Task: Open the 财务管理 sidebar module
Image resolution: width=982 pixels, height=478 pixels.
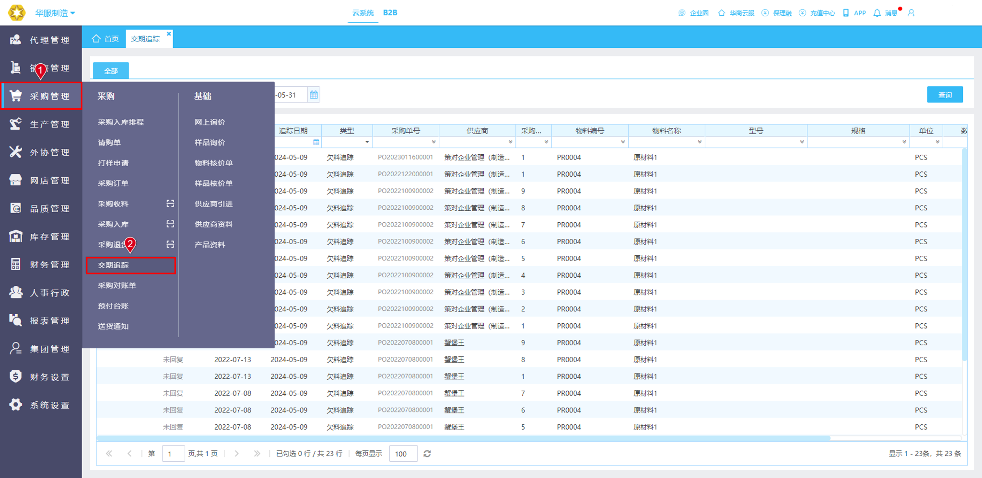Action: click(41, 264)
